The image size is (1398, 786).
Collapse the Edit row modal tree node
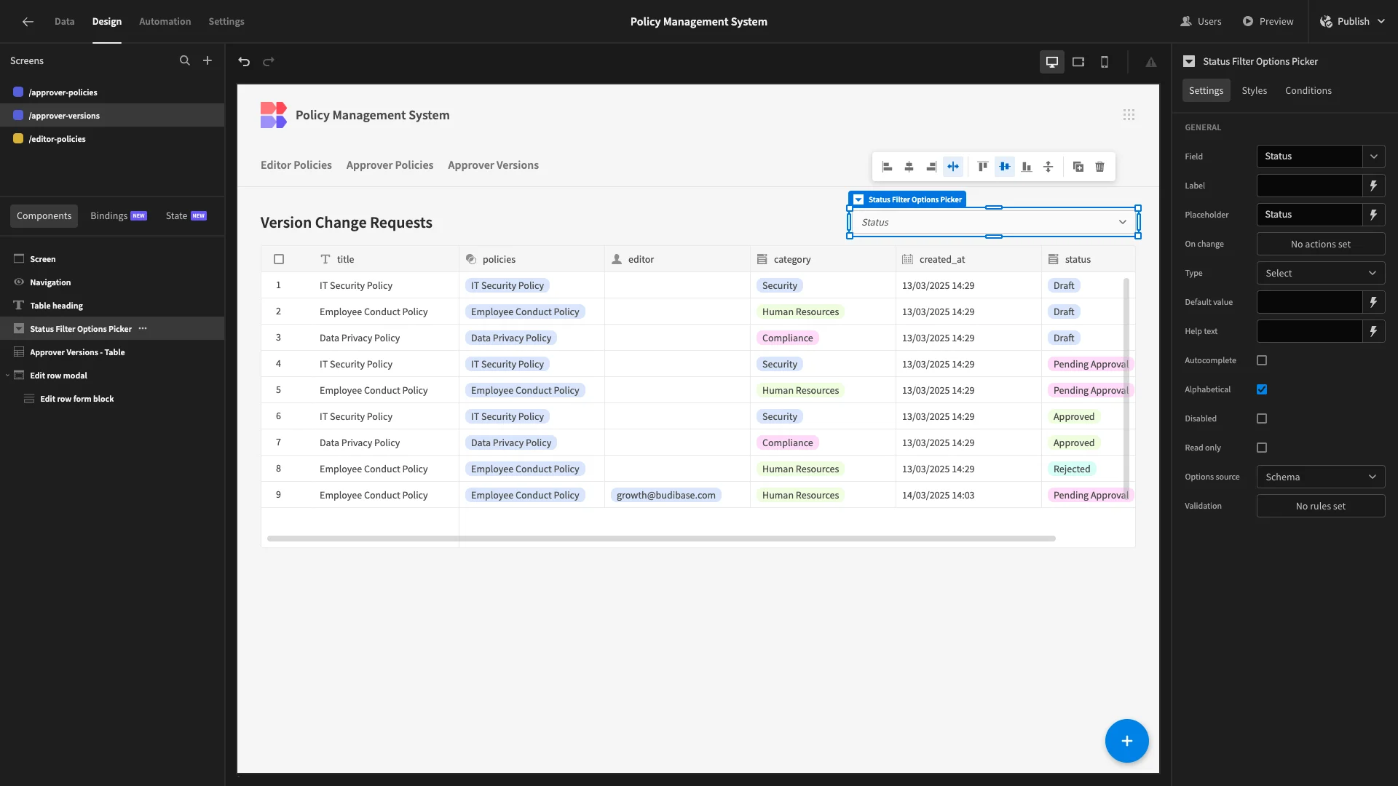click(7, 376)
